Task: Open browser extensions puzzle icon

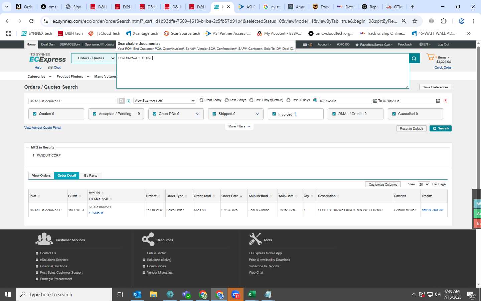Action: [x=444, y=21]
